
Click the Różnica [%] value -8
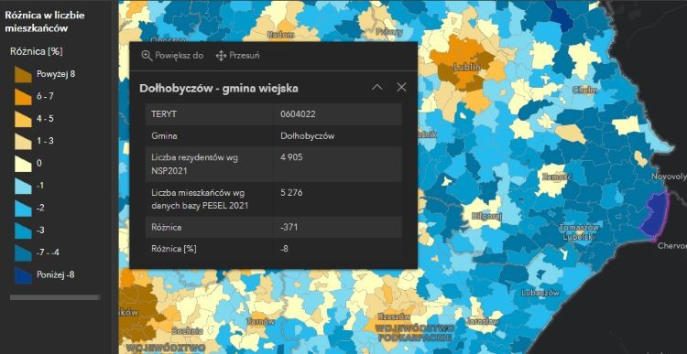click(284, 249)
